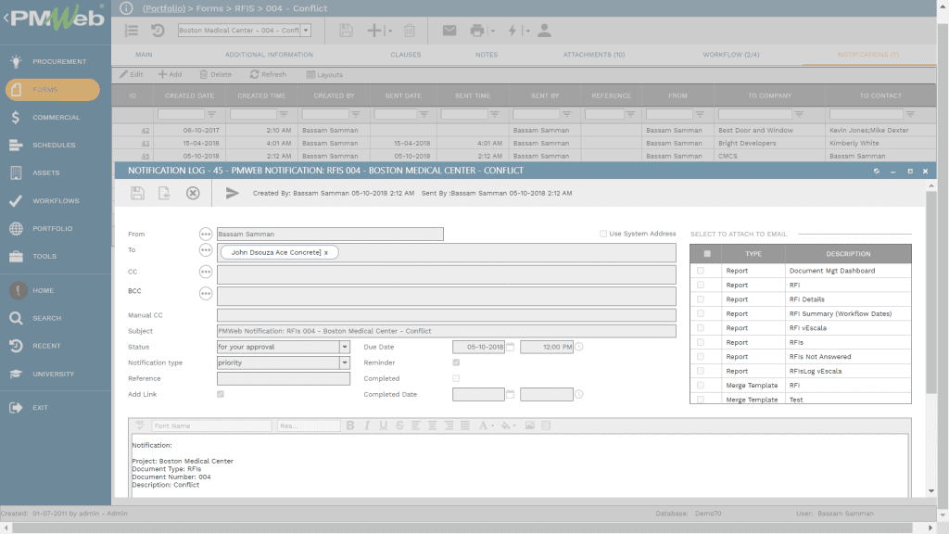Cancel using the circled X icon
This screenshot has width=949, height=534.
click(x=193, y=193)
